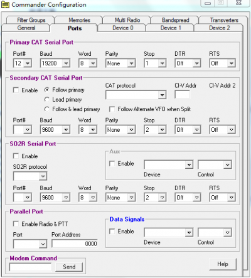Click the Modem Command text field
This screenshot has width=251, height=278.
30,267
